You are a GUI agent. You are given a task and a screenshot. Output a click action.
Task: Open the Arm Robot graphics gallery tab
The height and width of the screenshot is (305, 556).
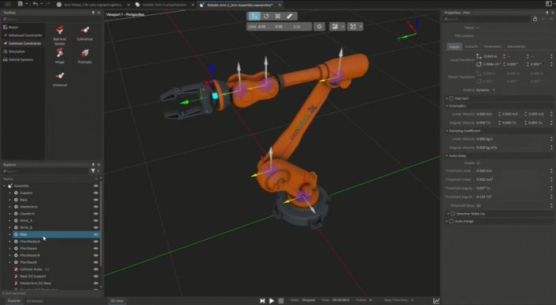(93, 5)
